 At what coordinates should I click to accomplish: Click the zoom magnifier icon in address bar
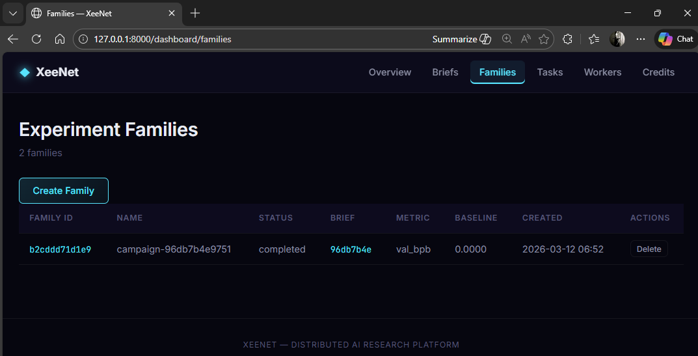click(507, 39)
